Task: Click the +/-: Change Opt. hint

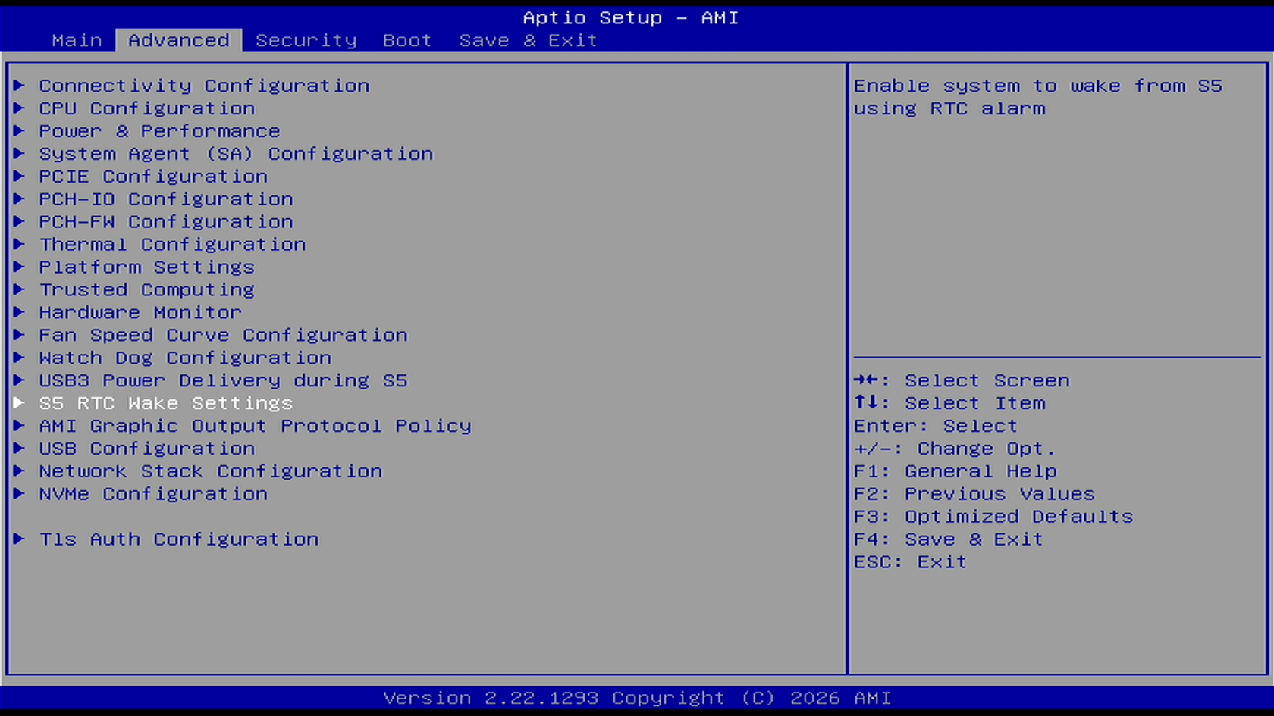Action: click(x=955, y=449)
